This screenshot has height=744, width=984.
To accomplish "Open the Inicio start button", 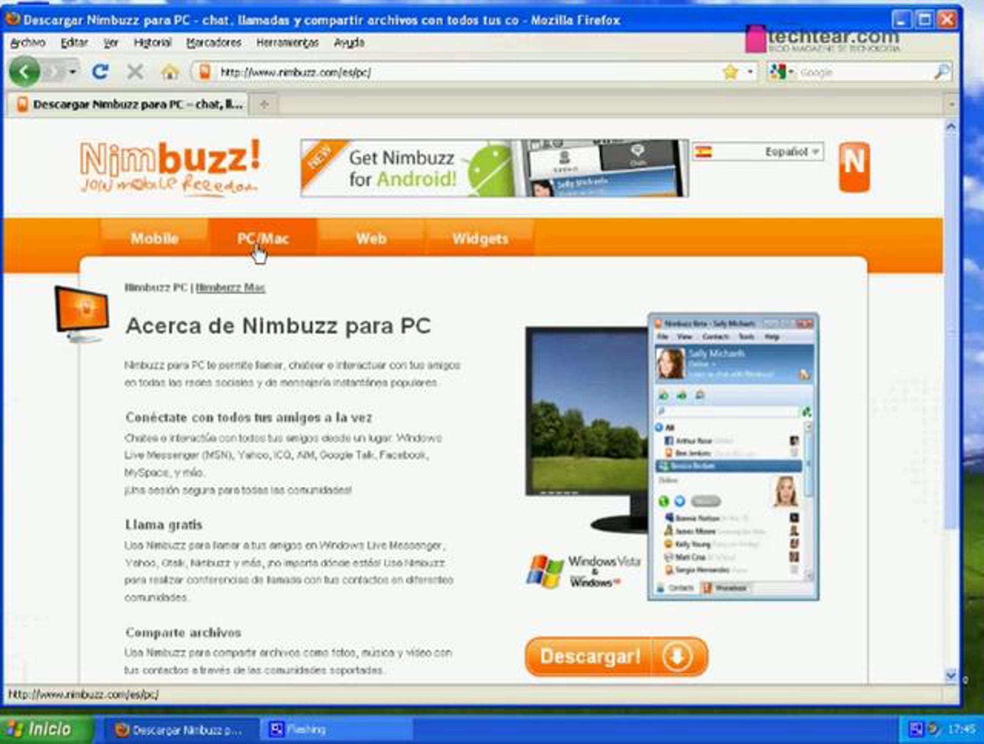I will click(x=46, y=730).
